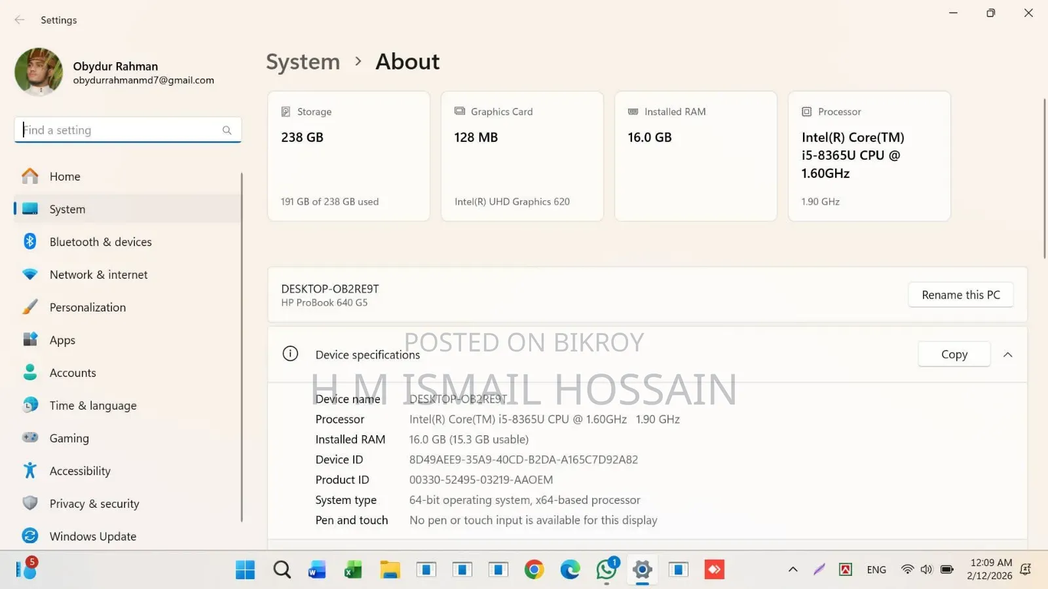
Task: Click the model text 'HP ProBook 640 G5'
Action: [324, 302]
